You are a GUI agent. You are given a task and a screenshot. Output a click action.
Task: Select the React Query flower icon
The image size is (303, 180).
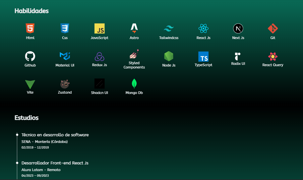click(273, 57)
